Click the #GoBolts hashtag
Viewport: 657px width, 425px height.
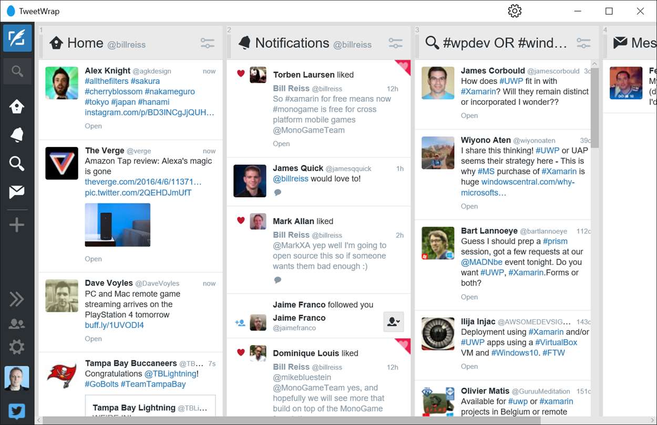(x=101, y=384)
